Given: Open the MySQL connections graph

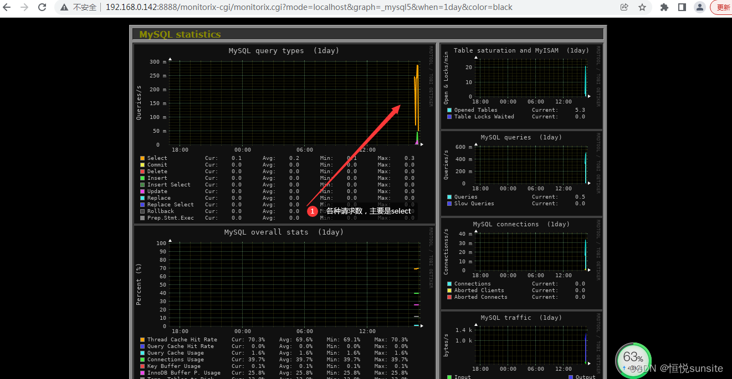Looking at the screenshot, I should pos(521,263).
